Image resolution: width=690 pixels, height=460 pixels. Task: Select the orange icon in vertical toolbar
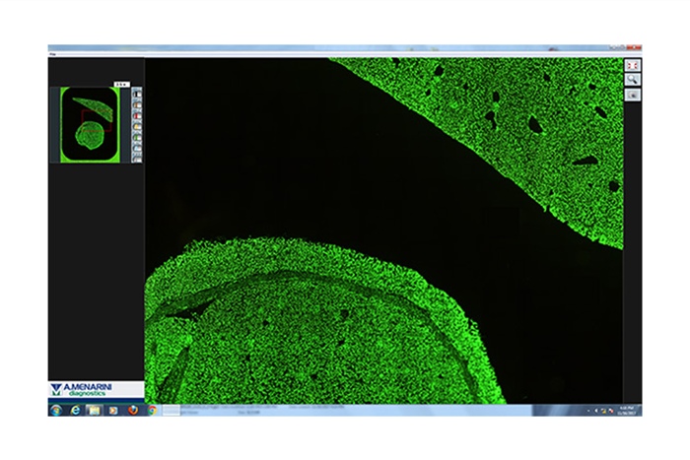pyautogui.click(x=137, y=103)
